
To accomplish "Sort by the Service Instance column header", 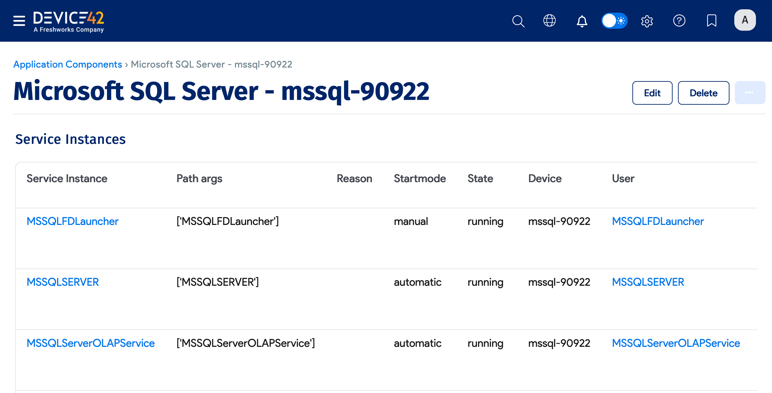I will point(66,178).
